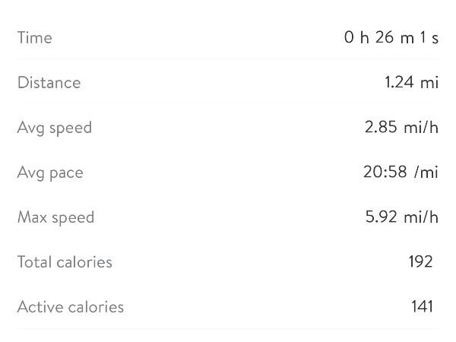Select the 192 total calories value
The image size is (456, 342).
tap(420, 261)
